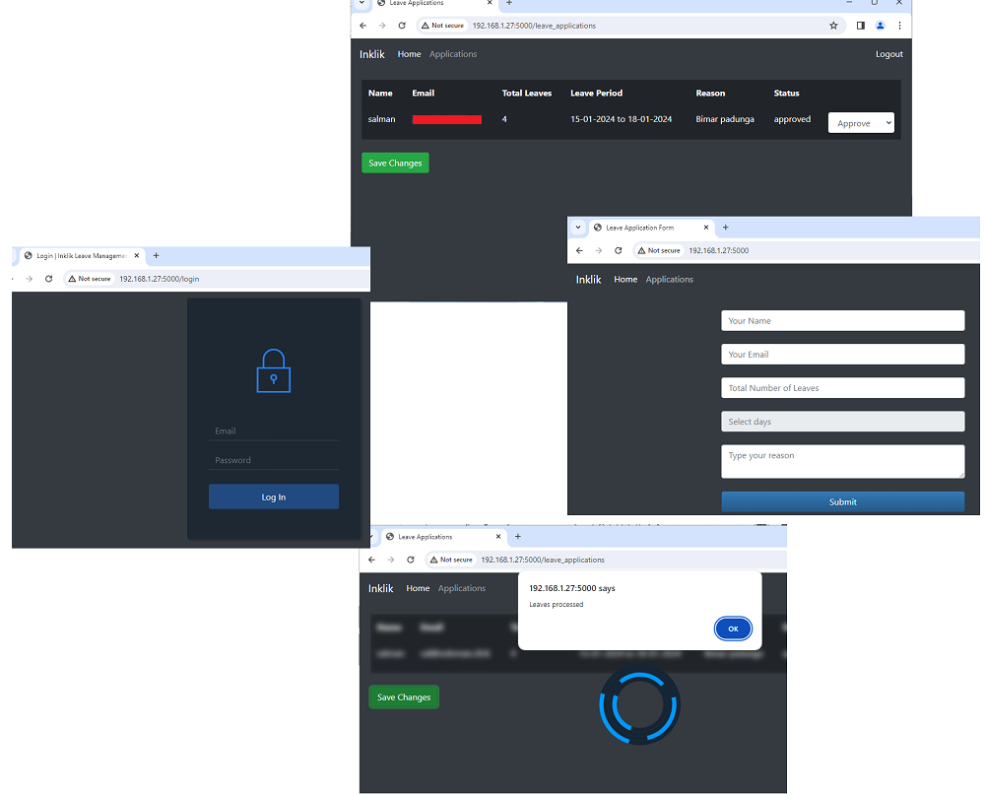Viewport: 985px width, 794px height.
Task: Focus the Type your reason text area
Action: pos(843,462)
